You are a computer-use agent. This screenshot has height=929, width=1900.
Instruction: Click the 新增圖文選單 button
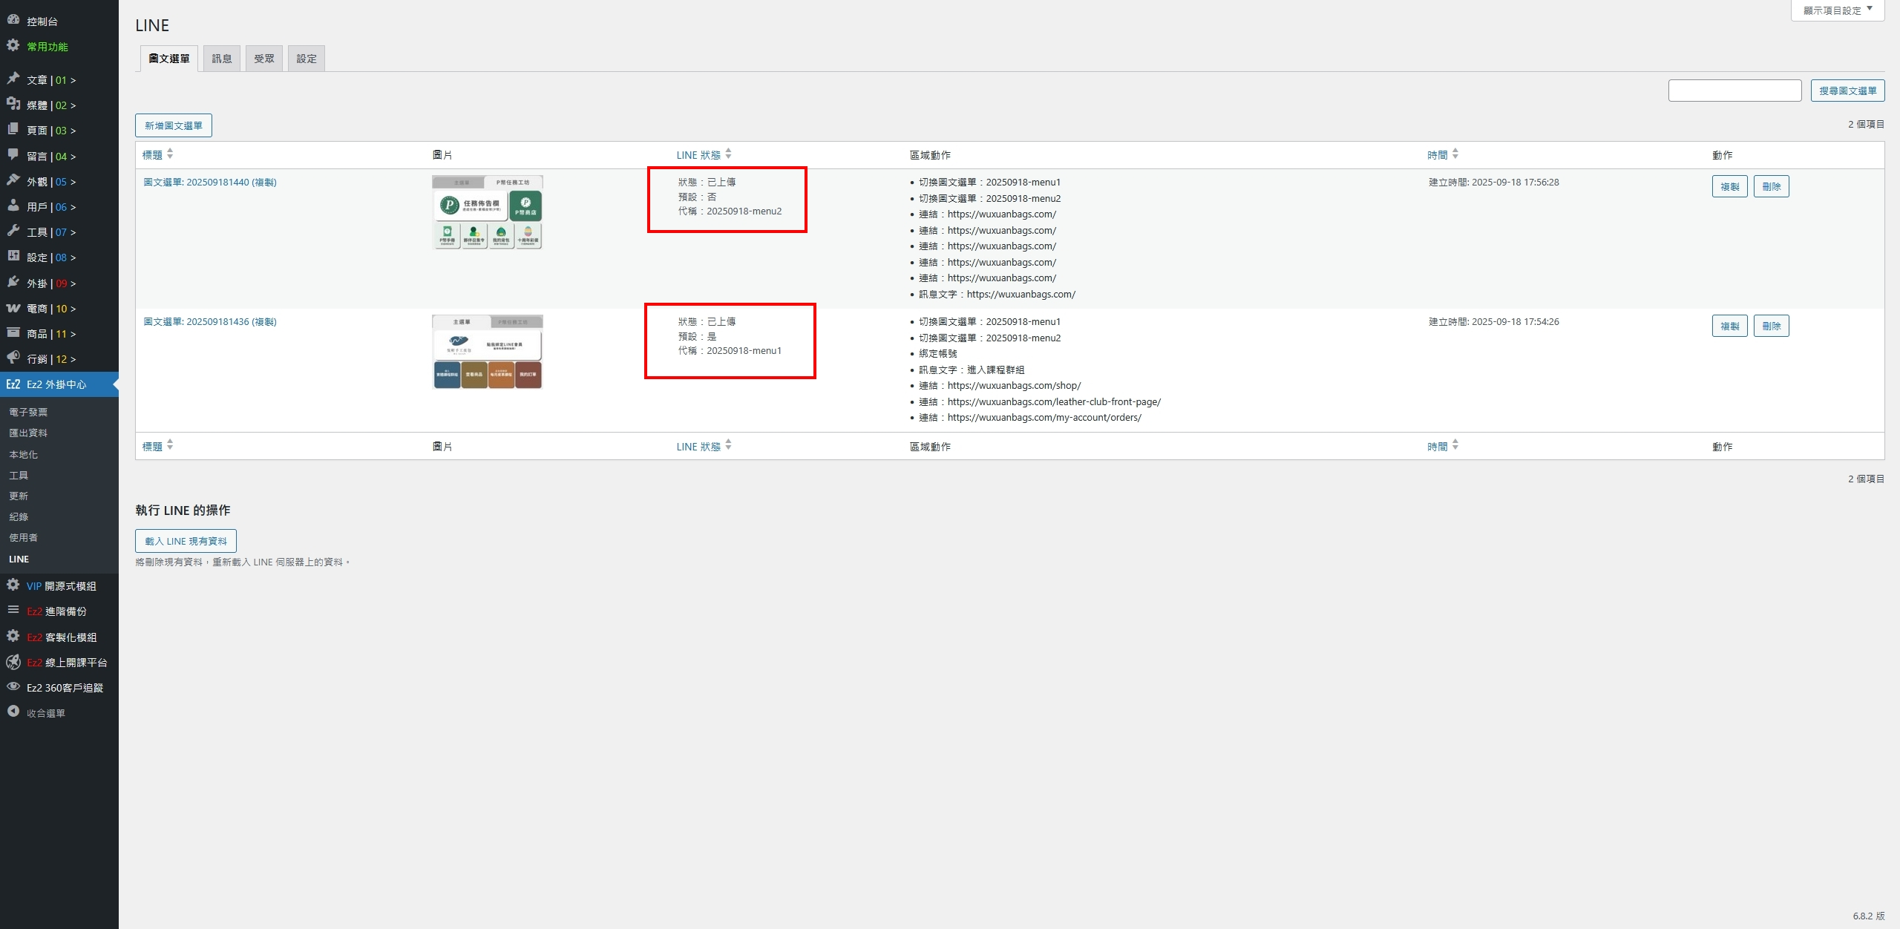[174, 125]
